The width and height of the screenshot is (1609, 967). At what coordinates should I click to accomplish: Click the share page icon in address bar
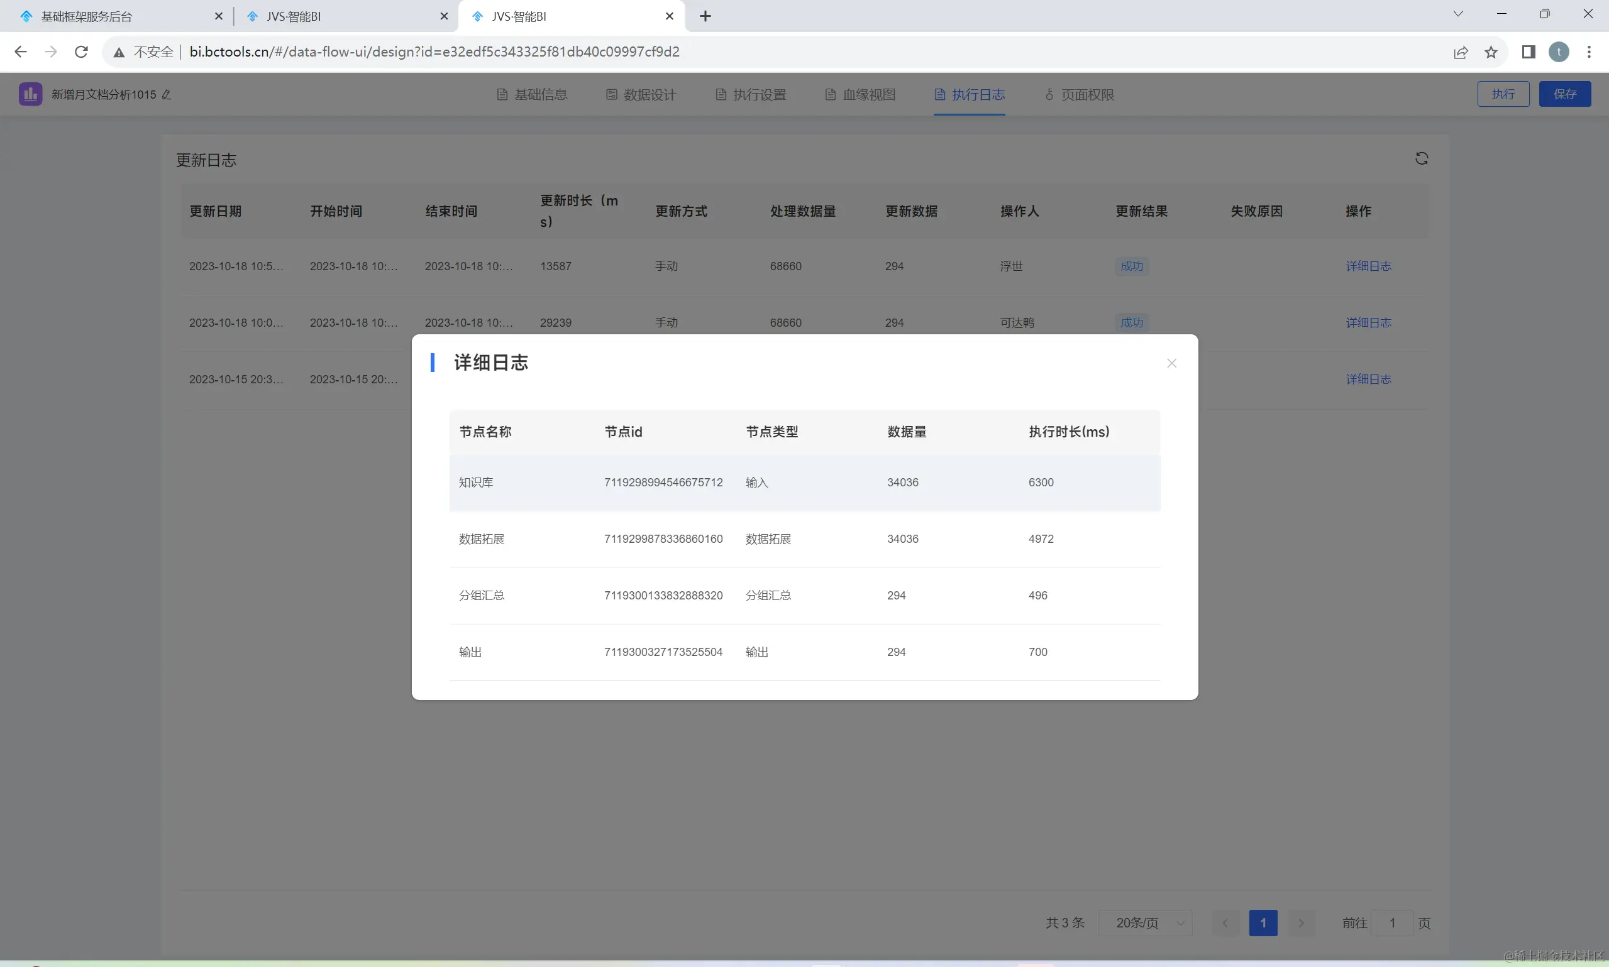pos(1461,52)
